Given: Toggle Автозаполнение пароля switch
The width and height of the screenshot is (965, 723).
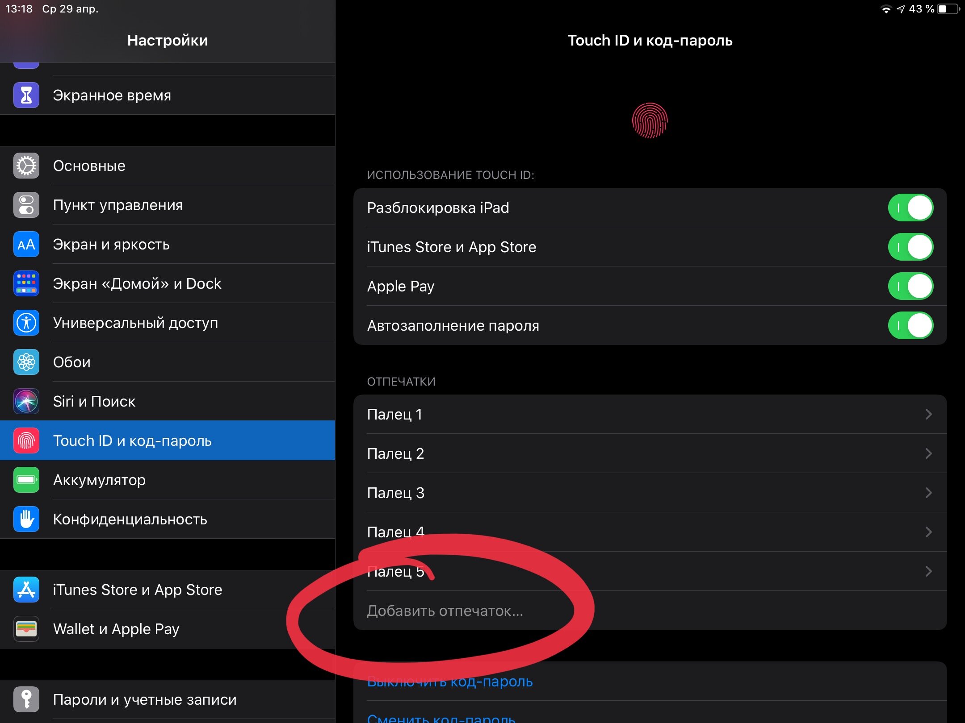Looking at the screenshot, I should [x=910, y=326].
